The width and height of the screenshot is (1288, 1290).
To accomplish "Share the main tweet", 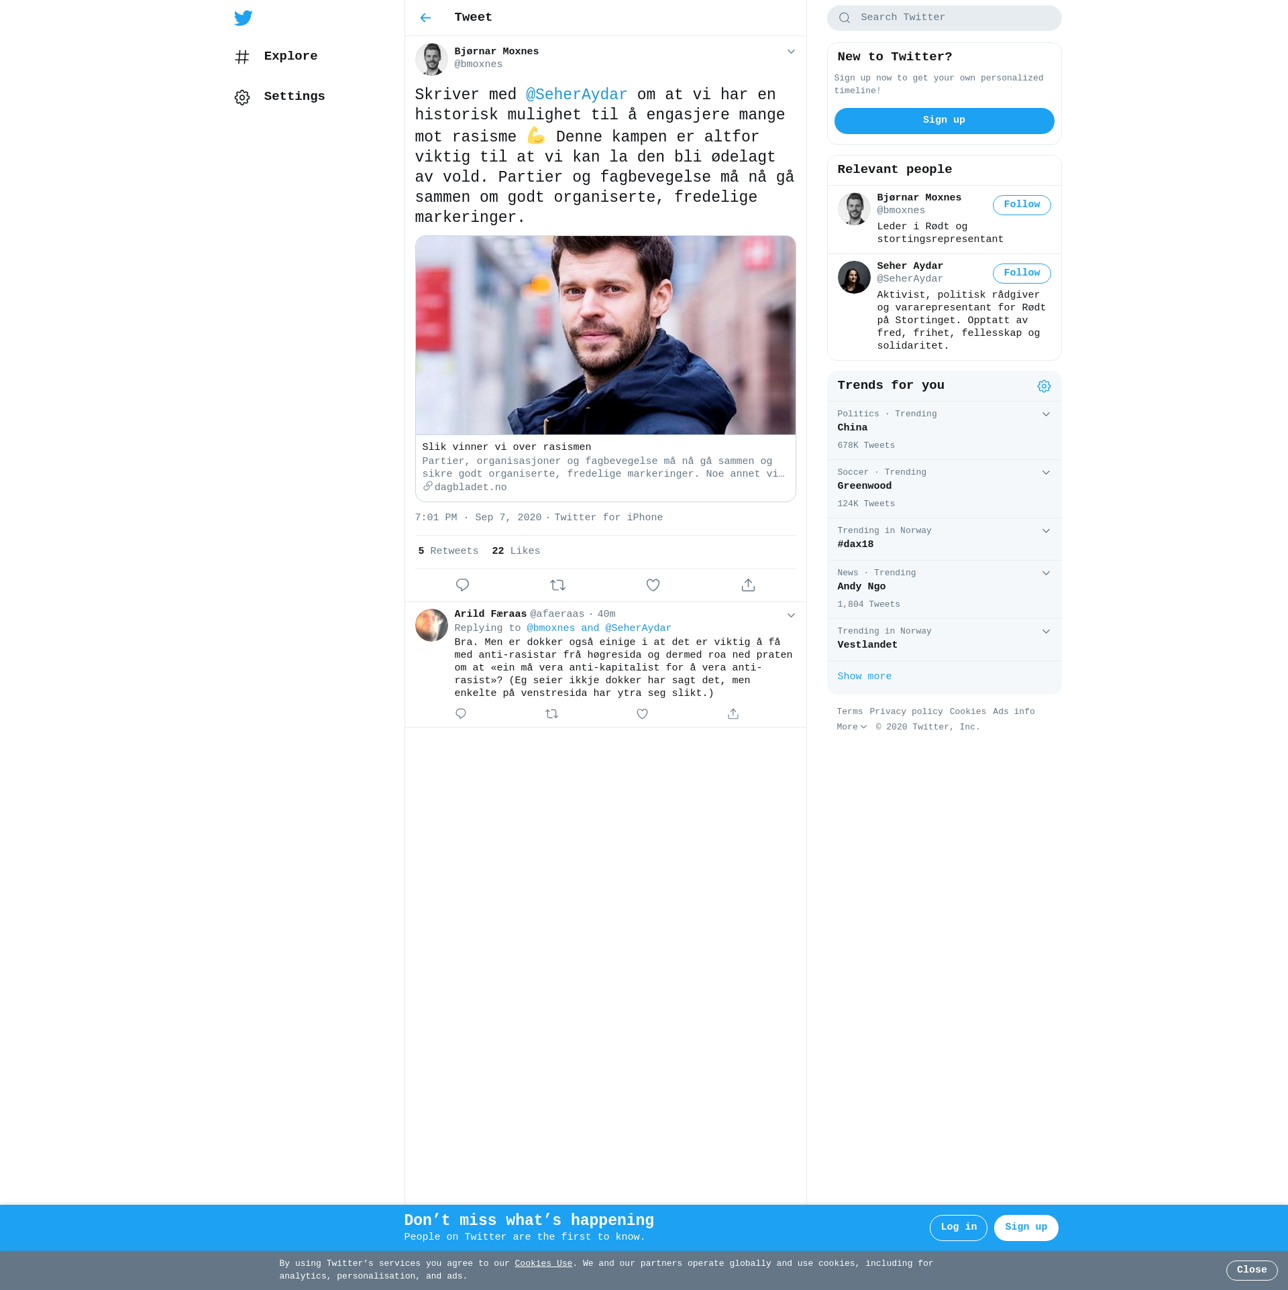I will tap(748, 585).
